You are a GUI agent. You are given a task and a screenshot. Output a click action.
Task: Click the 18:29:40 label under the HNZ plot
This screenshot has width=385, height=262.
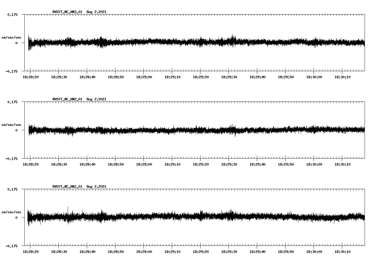pos(257,252)
